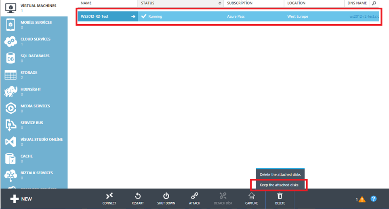389x209 pixels.
Task: Click the Service Bus label text
Action: tap(32, 123)
